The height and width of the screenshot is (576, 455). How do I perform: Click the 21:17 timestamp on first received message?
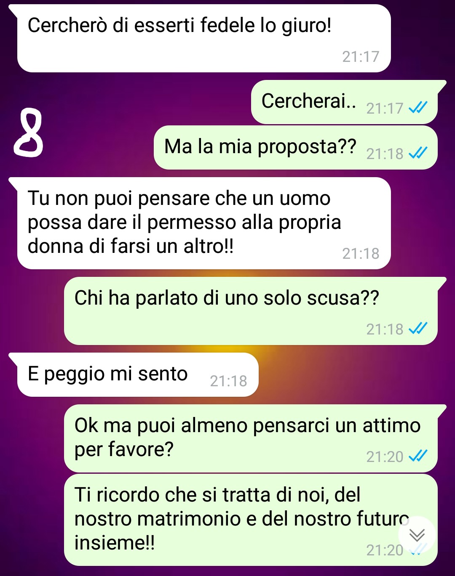361,56
